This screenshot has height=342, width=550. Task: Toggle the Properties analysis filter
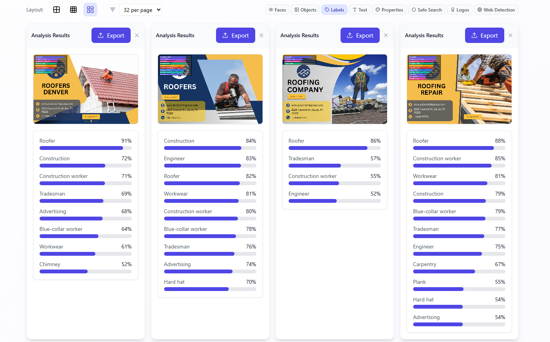click(389, 10)
